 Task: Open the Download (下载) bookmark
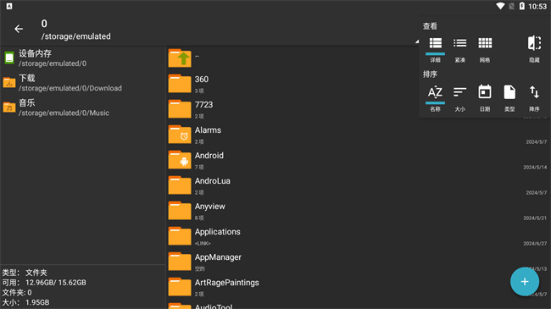(x=83, y=83)
